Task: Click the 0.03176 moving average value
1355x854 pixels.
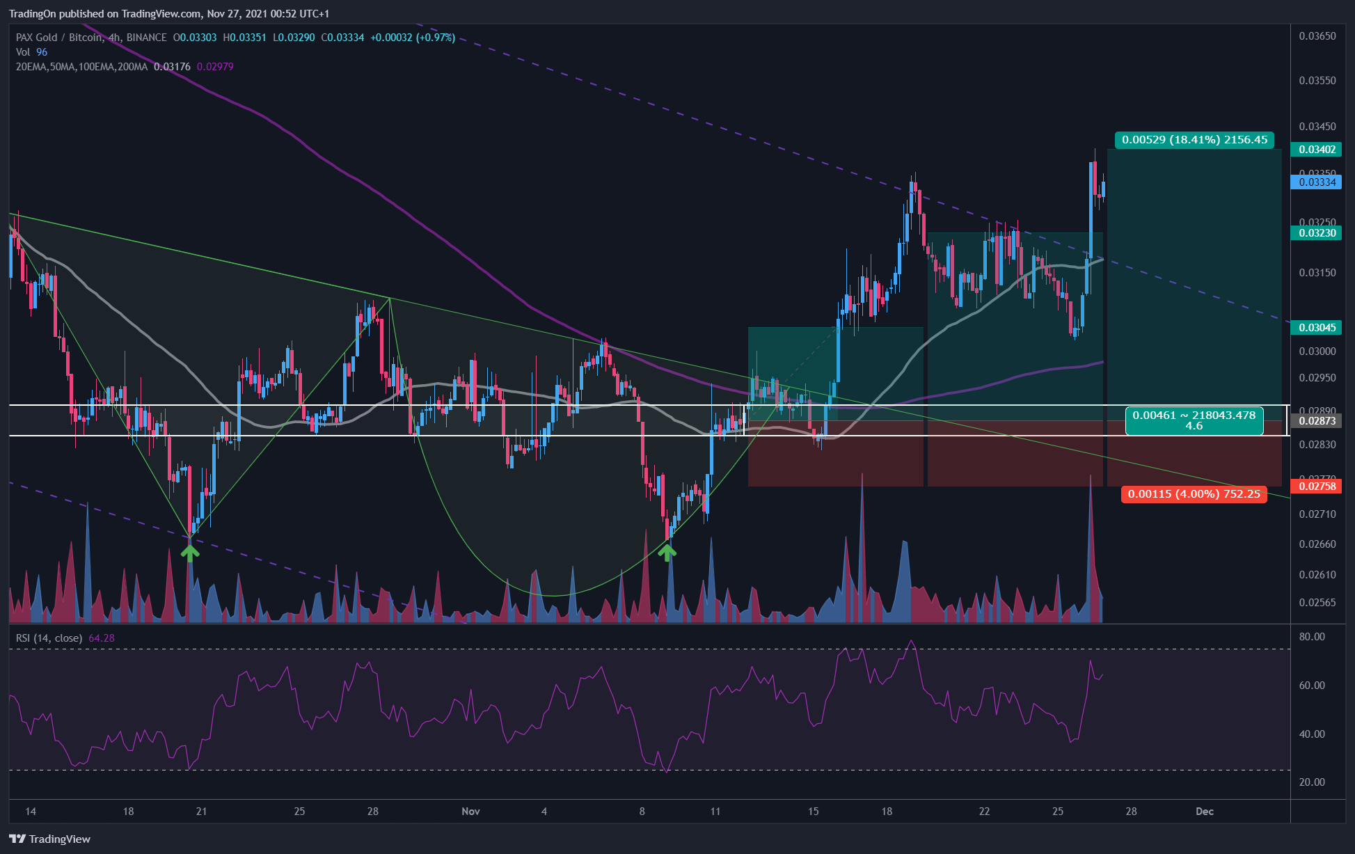Action: [x=172, y=67]
